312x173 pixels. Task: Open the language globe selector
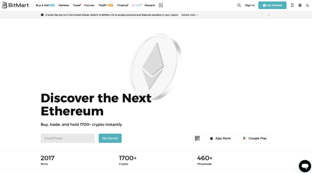[300, 5]
